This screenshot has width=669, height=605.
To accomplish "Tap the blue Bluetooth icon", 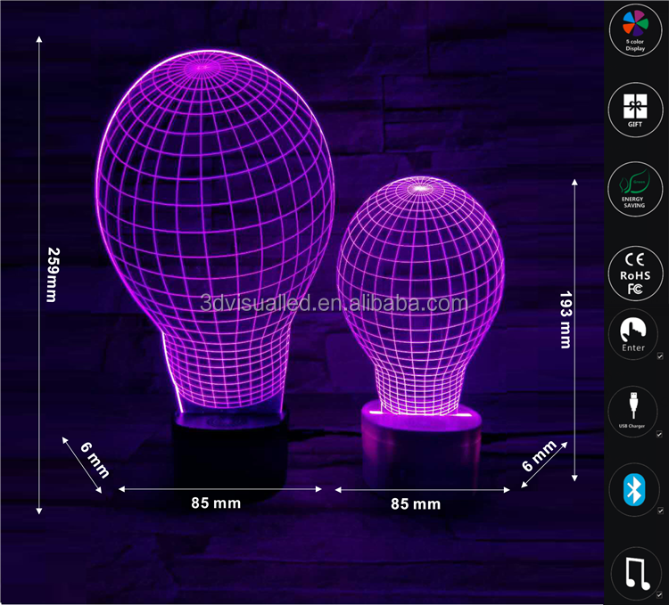I will point(633,490).
